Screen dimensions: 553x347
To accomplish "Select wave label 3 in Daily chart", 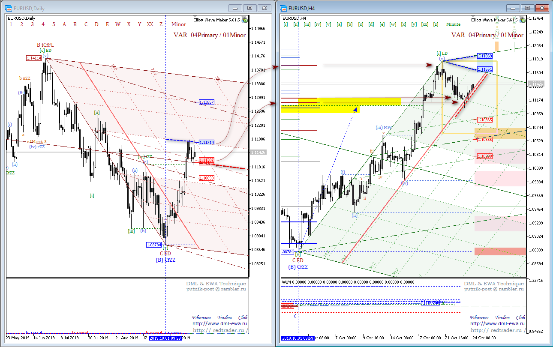I will coord(32,24).
